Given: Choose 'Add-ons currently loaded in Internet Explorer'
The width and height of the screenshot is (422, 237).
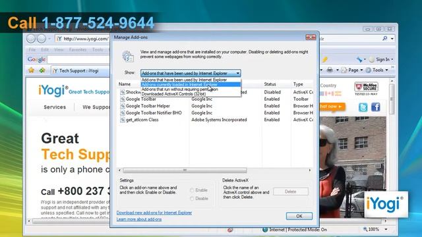Looking at the screenshot, I should coord(191,84).
